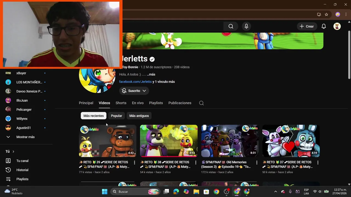
Task: Click the Buscar taskbar search box
Action: (135, 192)
